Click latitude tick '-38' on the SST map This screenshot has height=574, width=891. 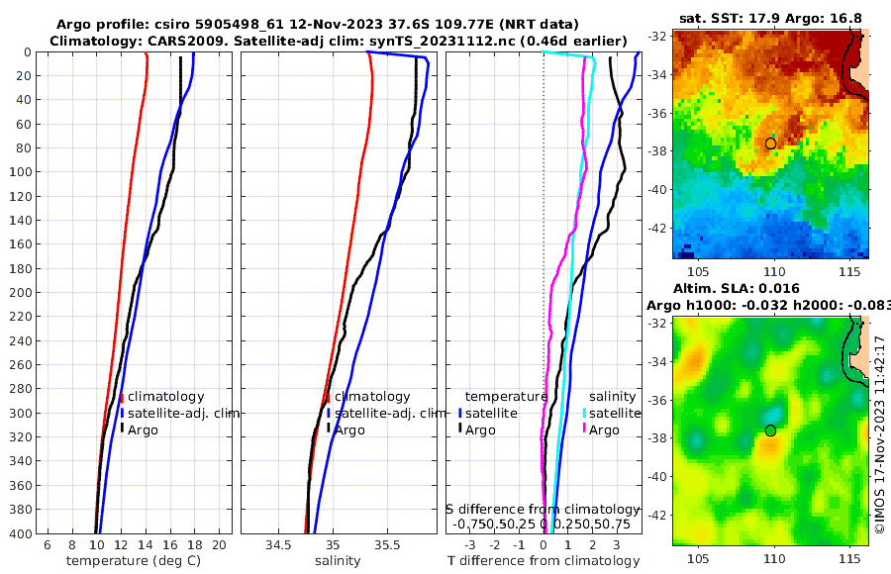coord(657,151)
